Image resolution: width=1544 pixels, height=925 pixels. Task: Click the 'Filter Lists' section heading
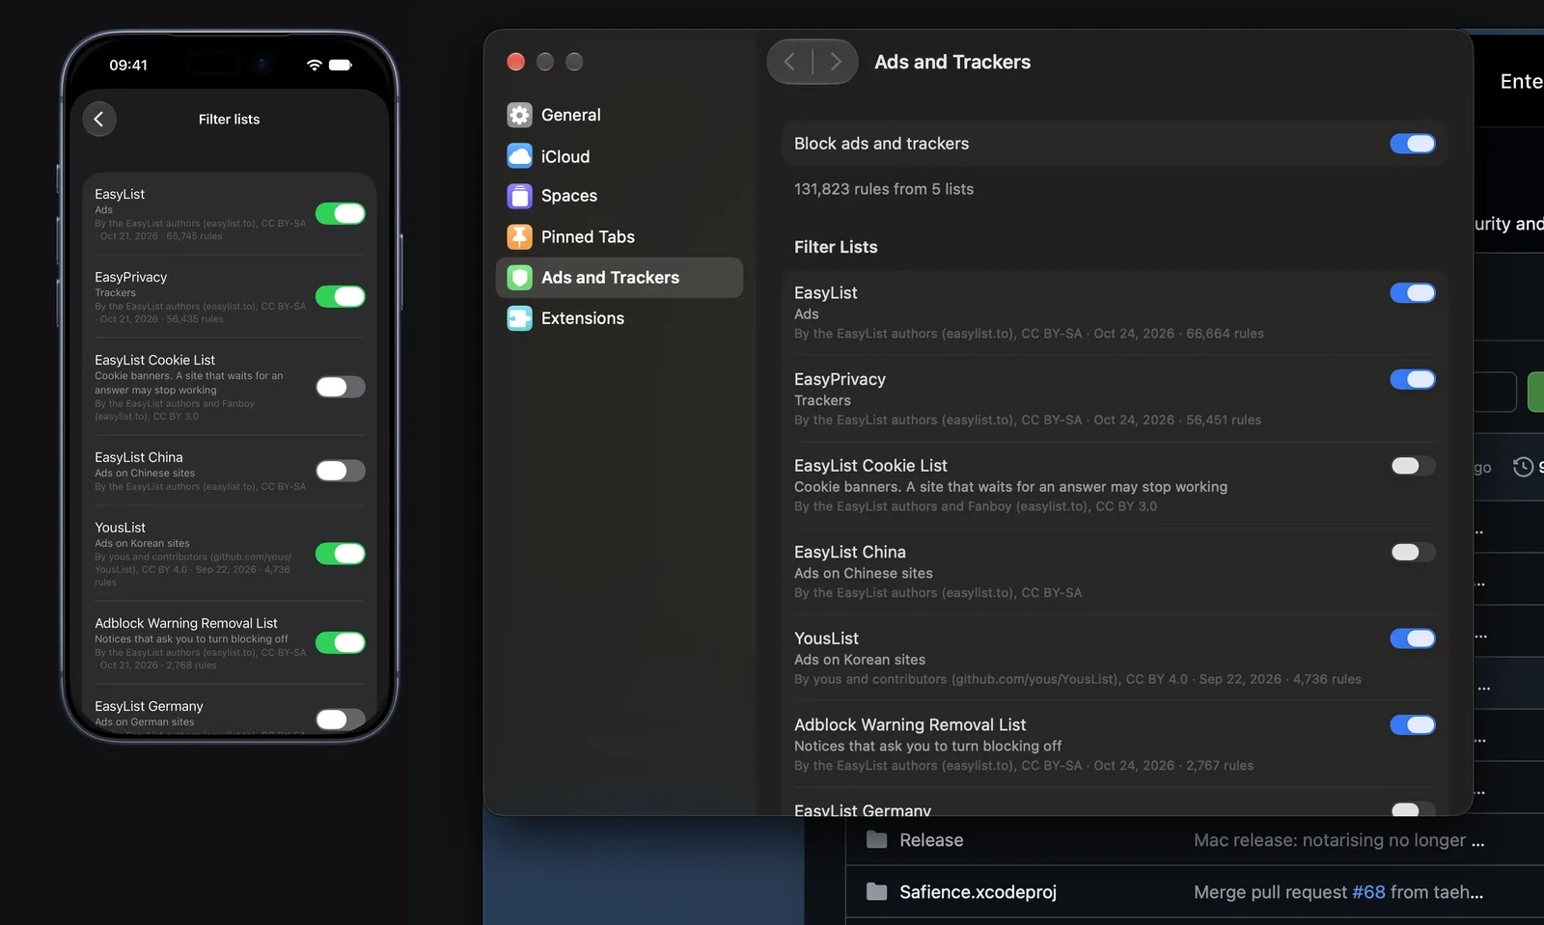coord(836,247)
